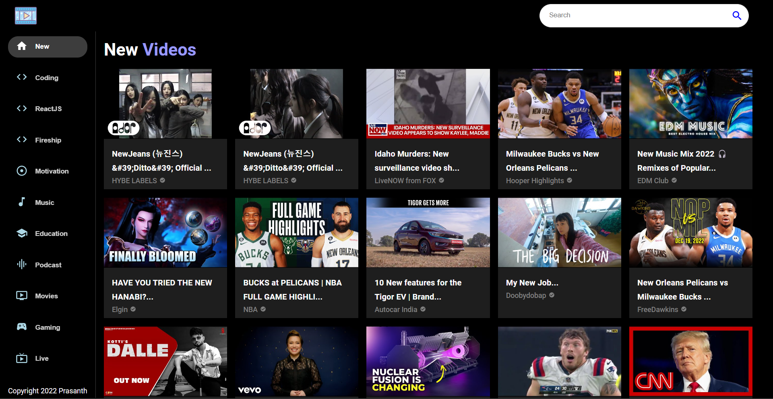Select the New category in sidebar
This screenshot has height=399, width=773.
click(x=48, y=47)
